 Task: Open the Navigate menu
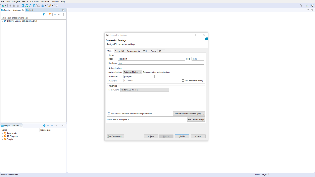click(x=16, y=1)
